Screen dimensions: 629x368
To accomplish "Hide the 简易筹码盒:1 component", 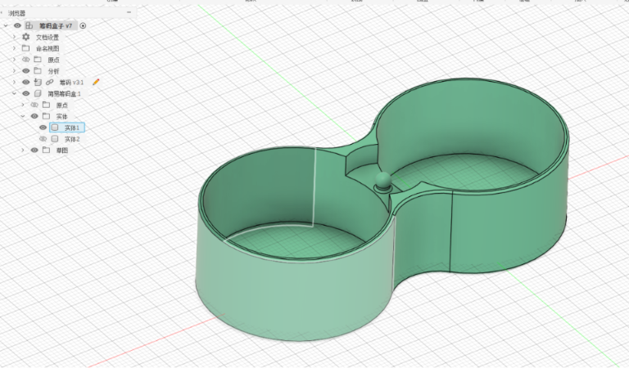I will (25, 93).
